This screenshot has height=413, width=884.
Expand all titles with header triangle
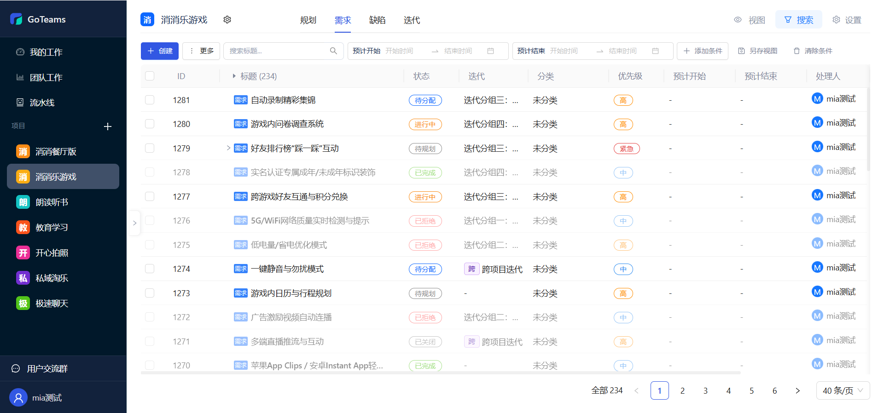(x=234, y=76)
